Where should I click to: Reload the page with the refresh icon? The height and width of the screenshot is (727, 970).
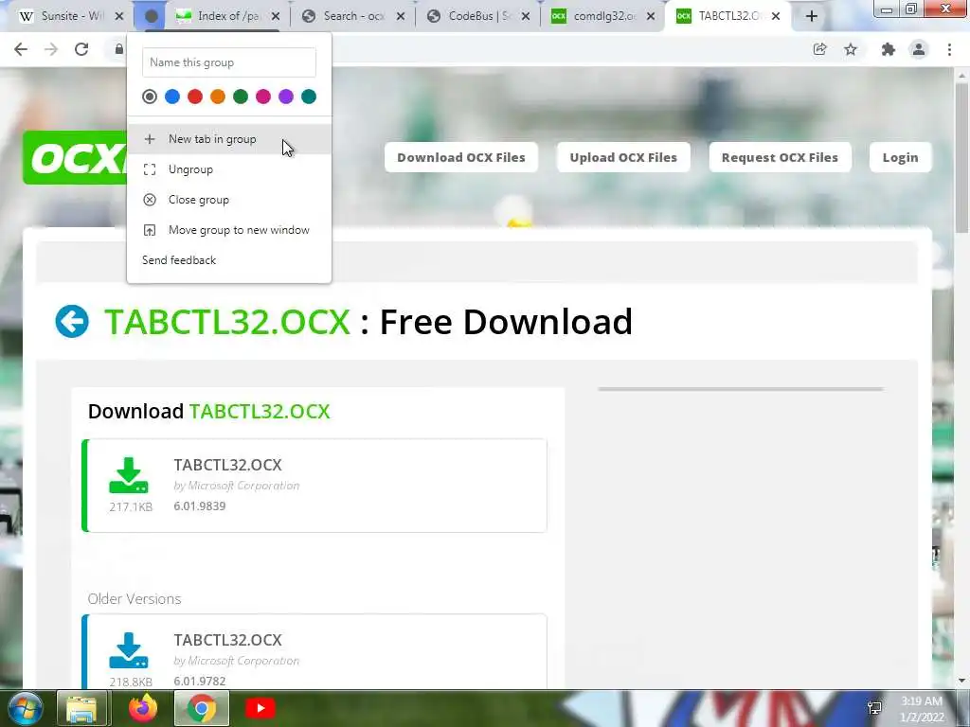click(81, 49)
